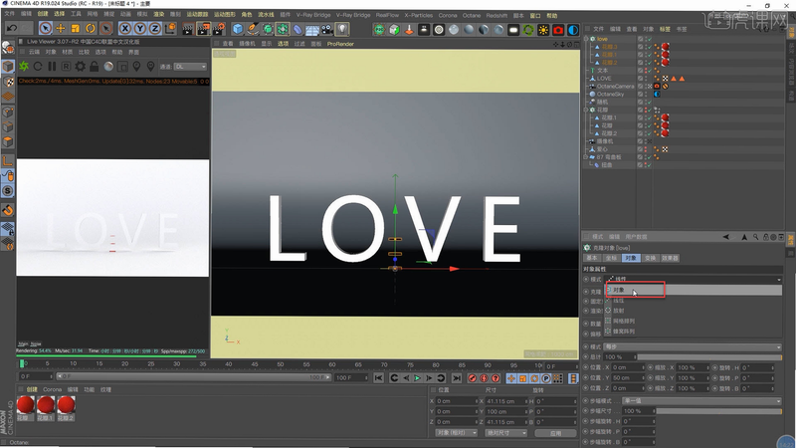Select the Rotate tool icon
Screen dimensions: 796x448
[91, 29]
